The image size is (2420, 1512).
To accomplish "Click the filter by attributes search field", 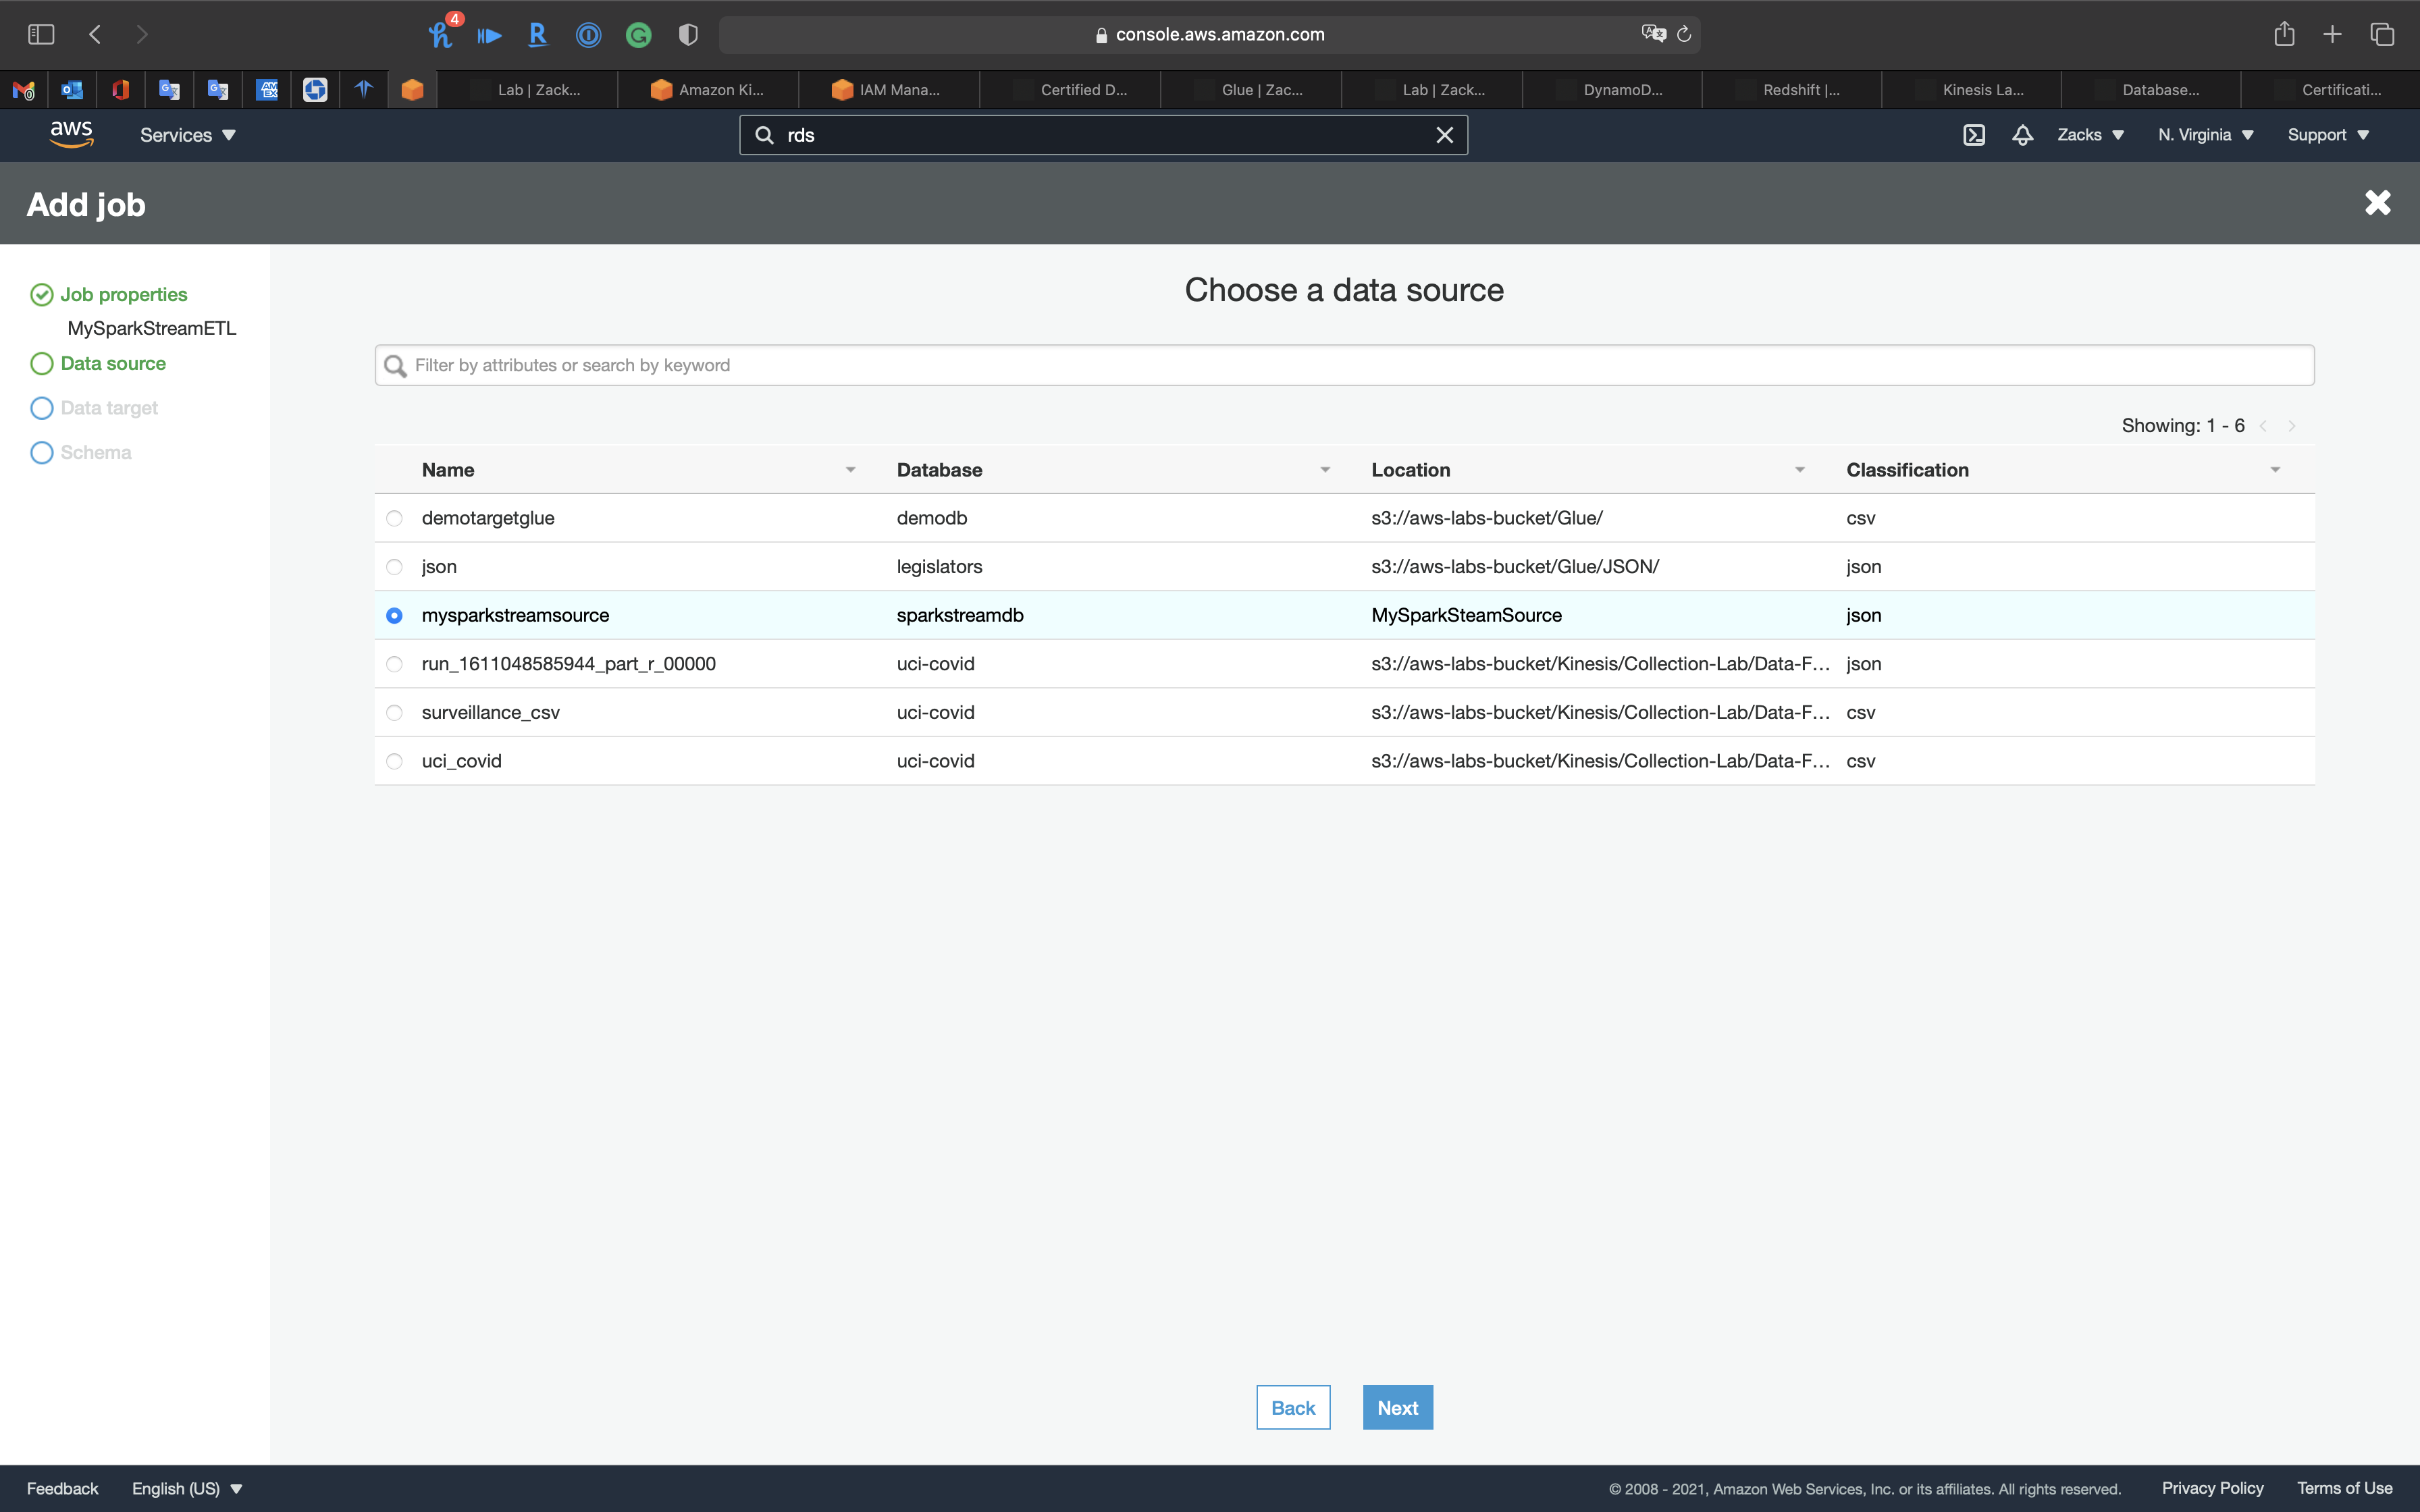I will [1344, 365].
